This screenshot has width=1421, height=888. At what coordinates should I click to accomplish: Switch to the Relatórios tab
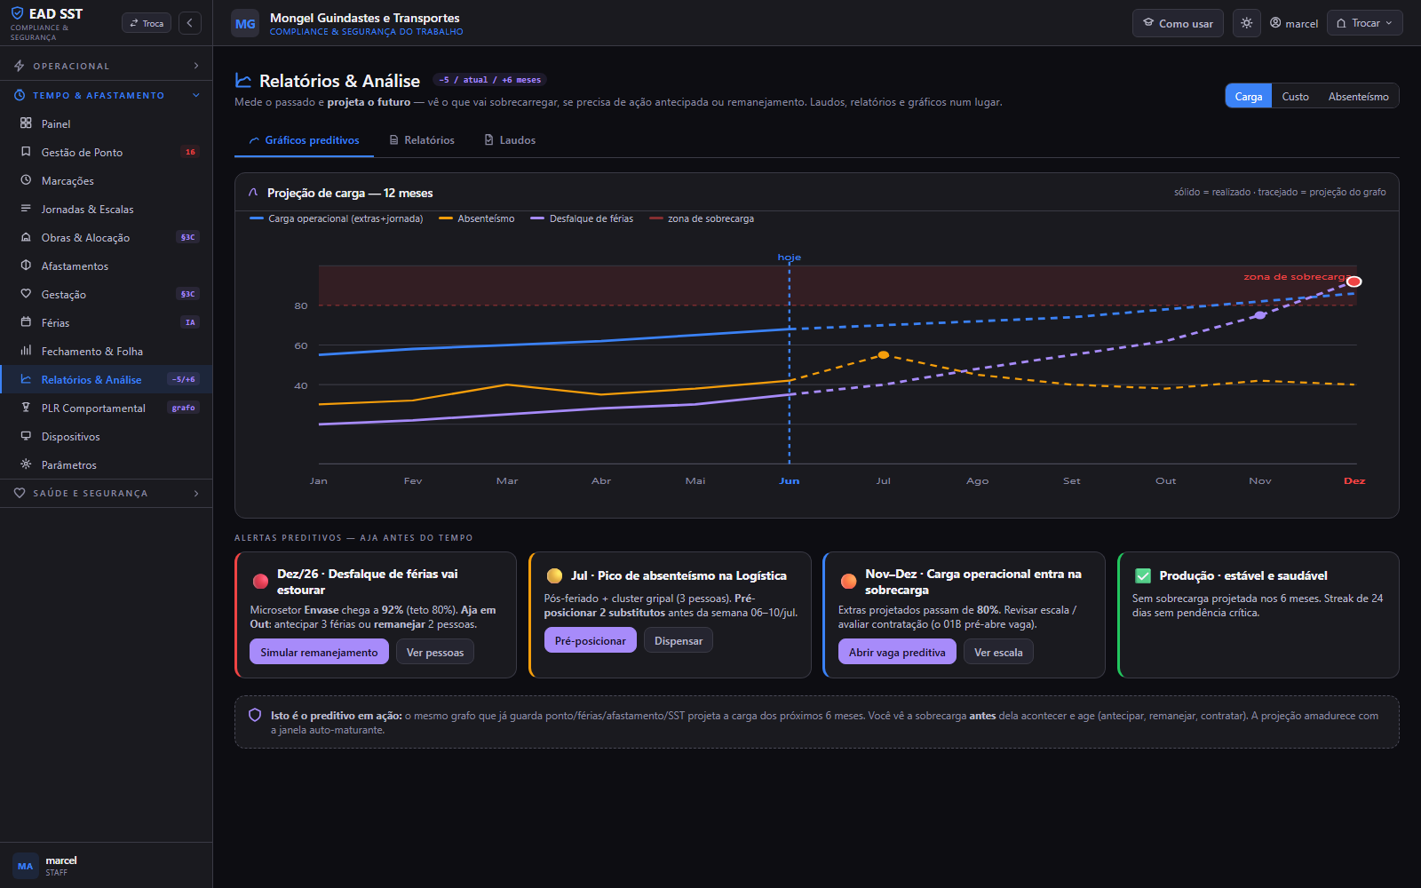tap(422, 140)
